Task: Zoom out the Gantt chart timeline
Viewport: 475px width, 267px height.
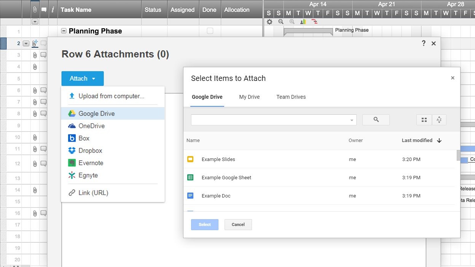Action: [x=281, y=22]
